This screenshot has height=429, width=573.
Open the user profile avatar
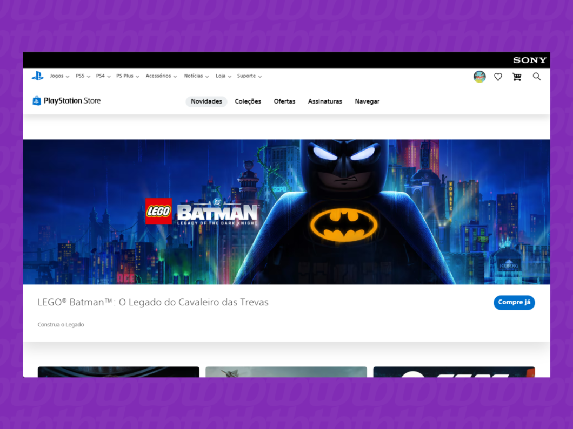click(x=479, y=77)
